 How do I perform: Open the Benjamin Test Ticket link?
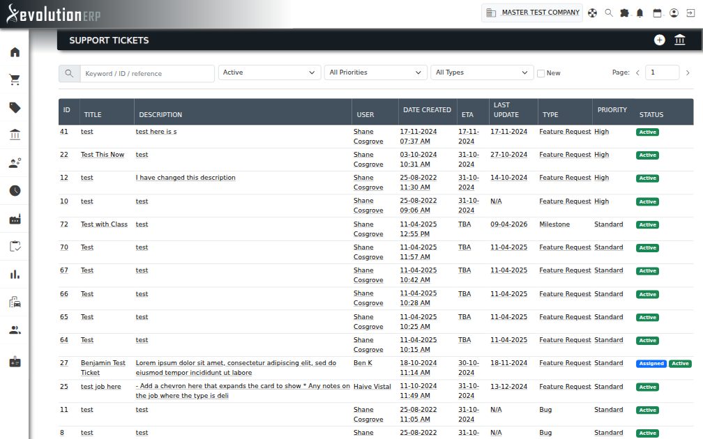[103, 368]
